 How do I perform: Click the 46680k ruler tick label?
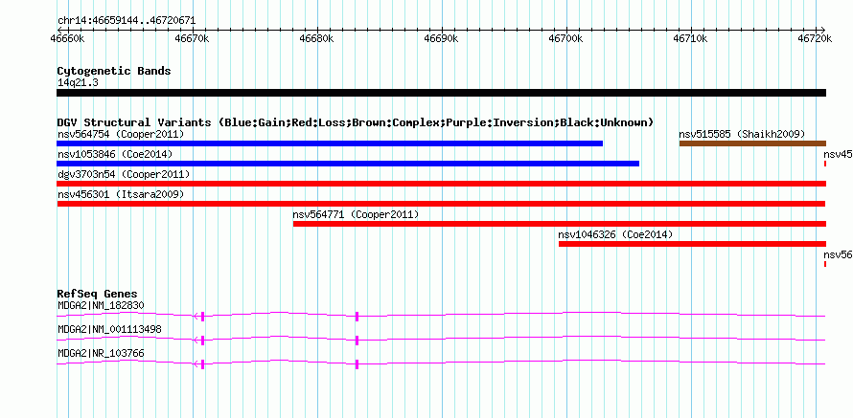[317, 38]
